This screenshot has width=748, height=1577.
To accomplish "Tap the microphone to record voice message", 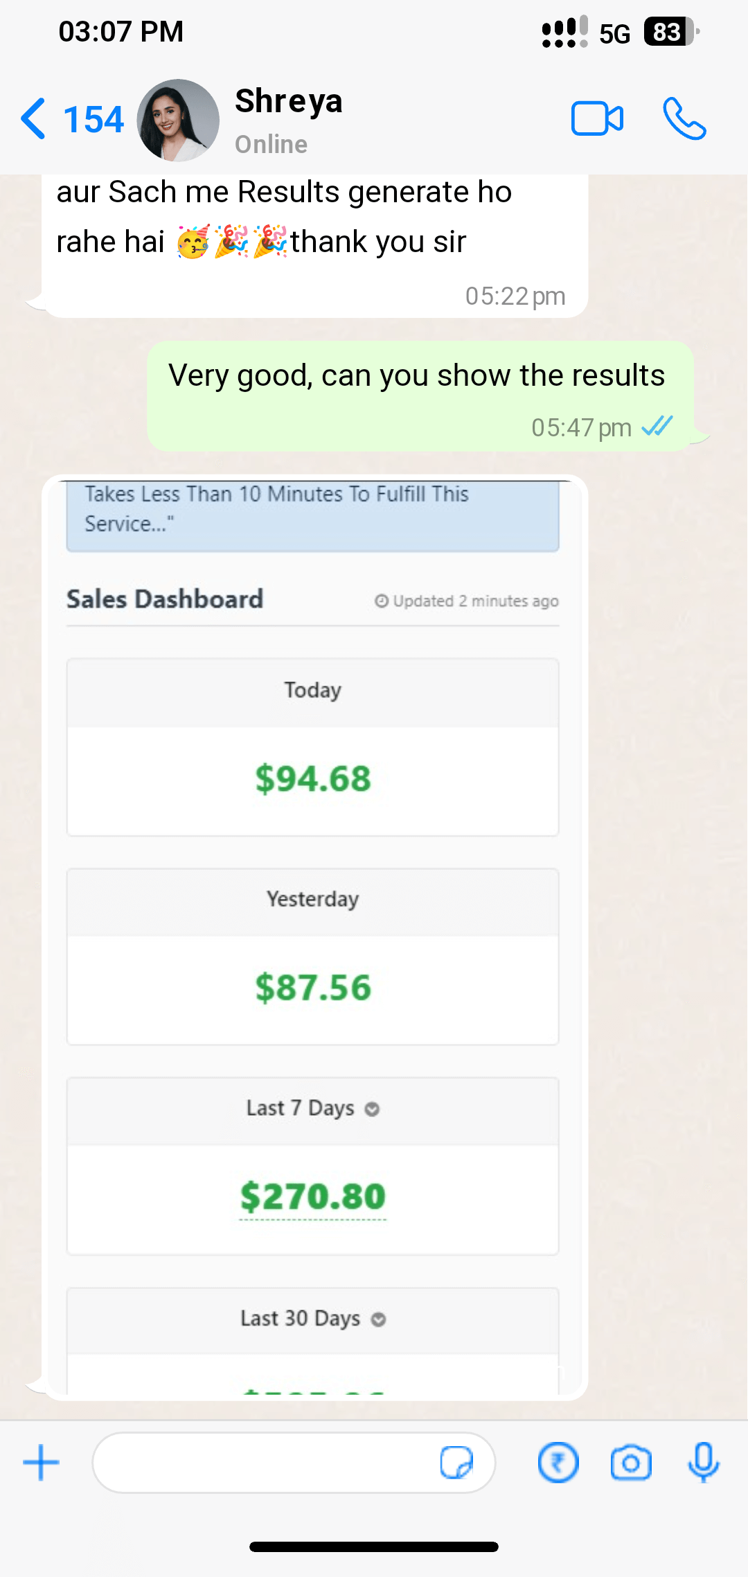I will point(703,1463).
